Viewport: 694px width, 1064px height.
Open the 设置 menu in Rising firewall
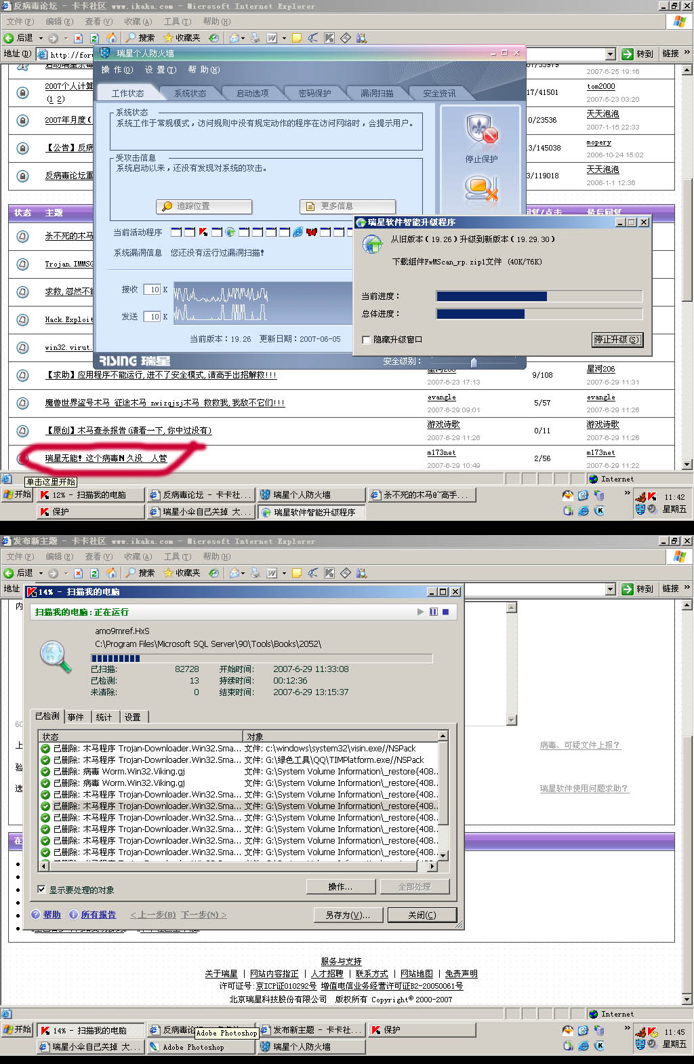tap(160, 70)
